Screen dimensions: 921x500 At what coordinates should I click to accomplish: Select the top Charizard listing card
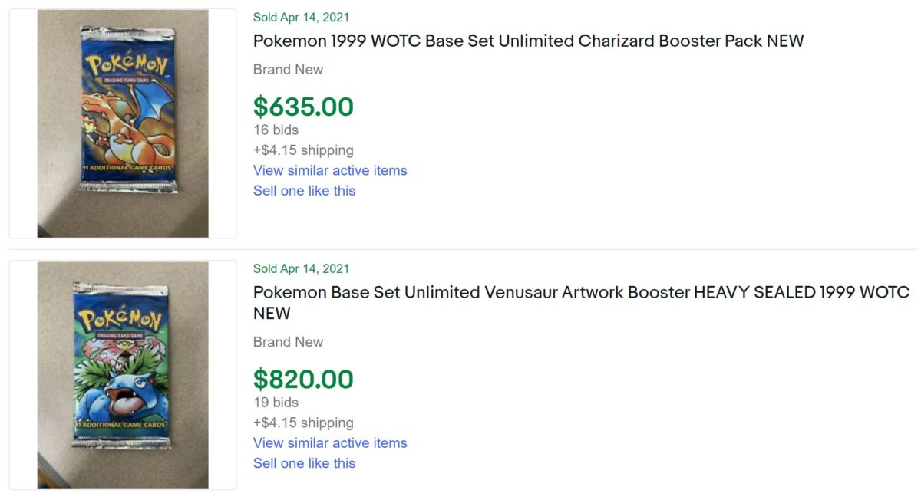(460, 123)
